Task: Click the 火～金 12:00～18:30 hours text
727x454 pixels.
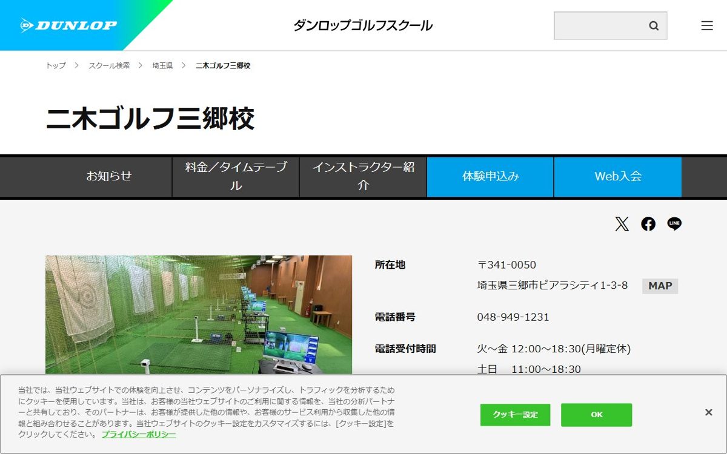Action: click(554, 349)
